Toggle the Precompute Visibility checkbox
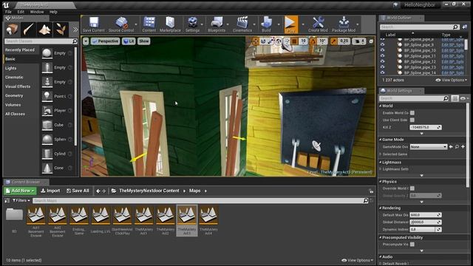The height and width of the screenshot is (266, 473). point(412,245)
